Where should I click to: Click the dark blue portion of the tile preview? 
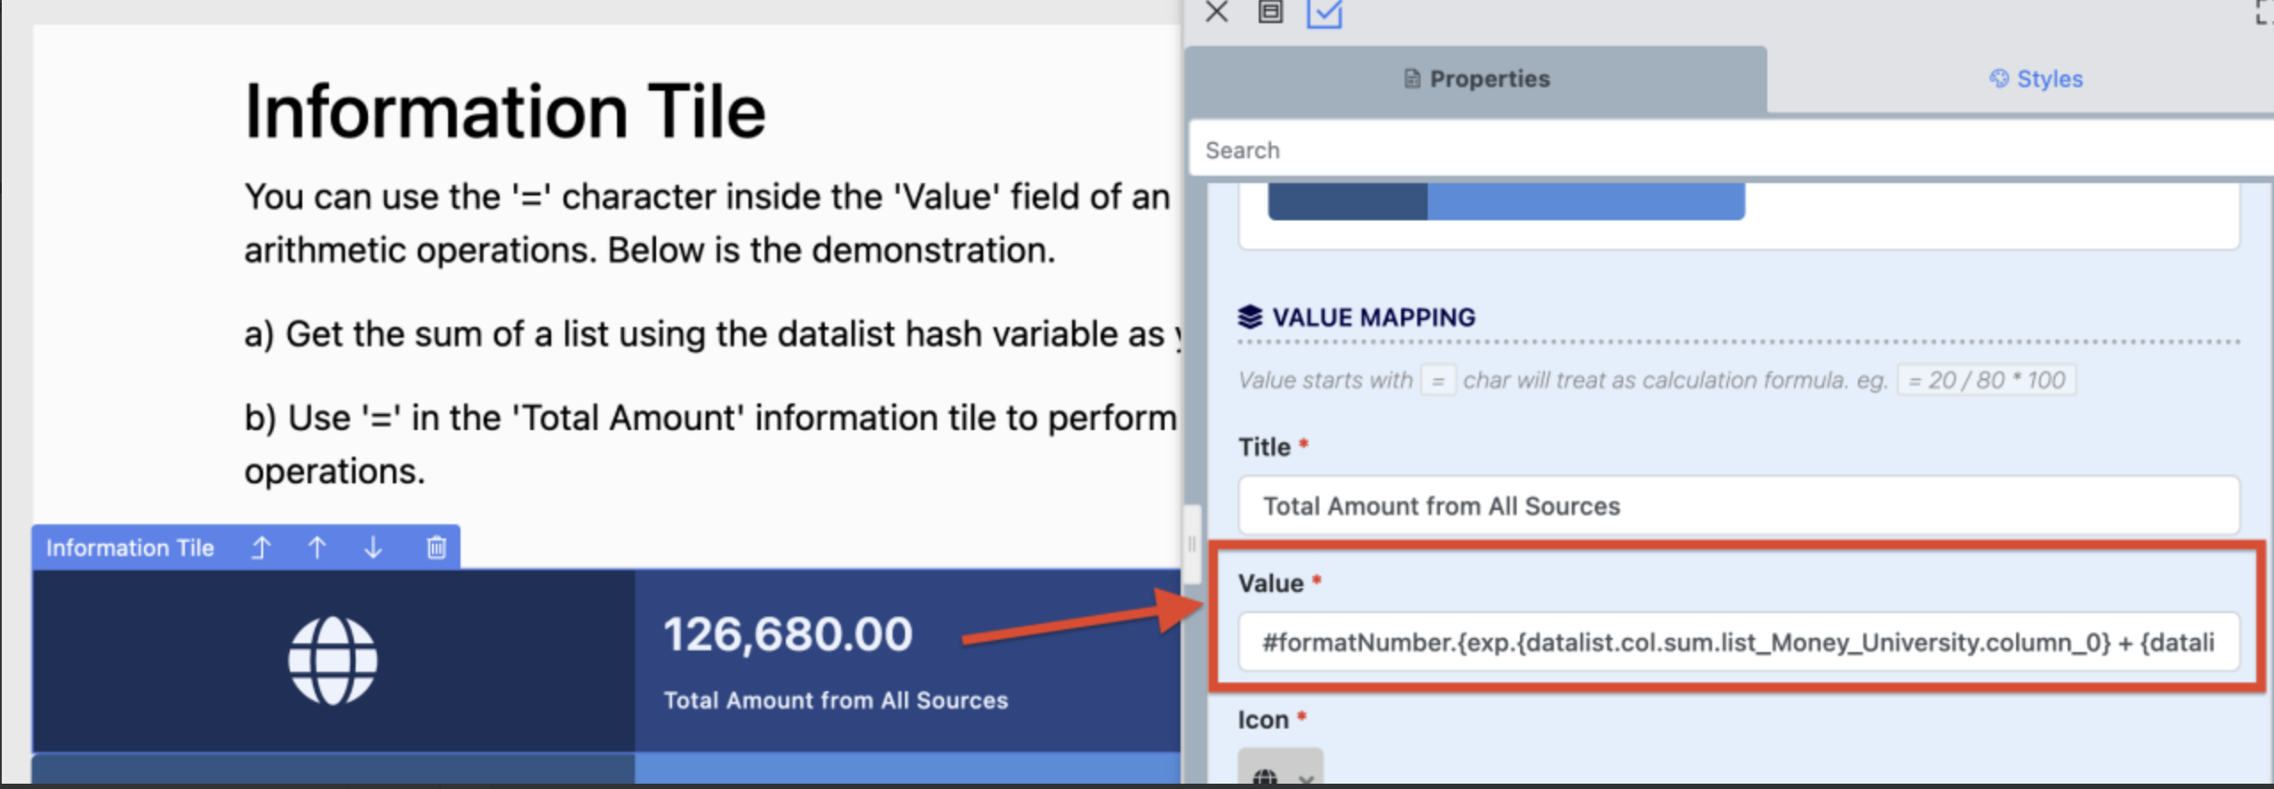tap(1347, 202)
